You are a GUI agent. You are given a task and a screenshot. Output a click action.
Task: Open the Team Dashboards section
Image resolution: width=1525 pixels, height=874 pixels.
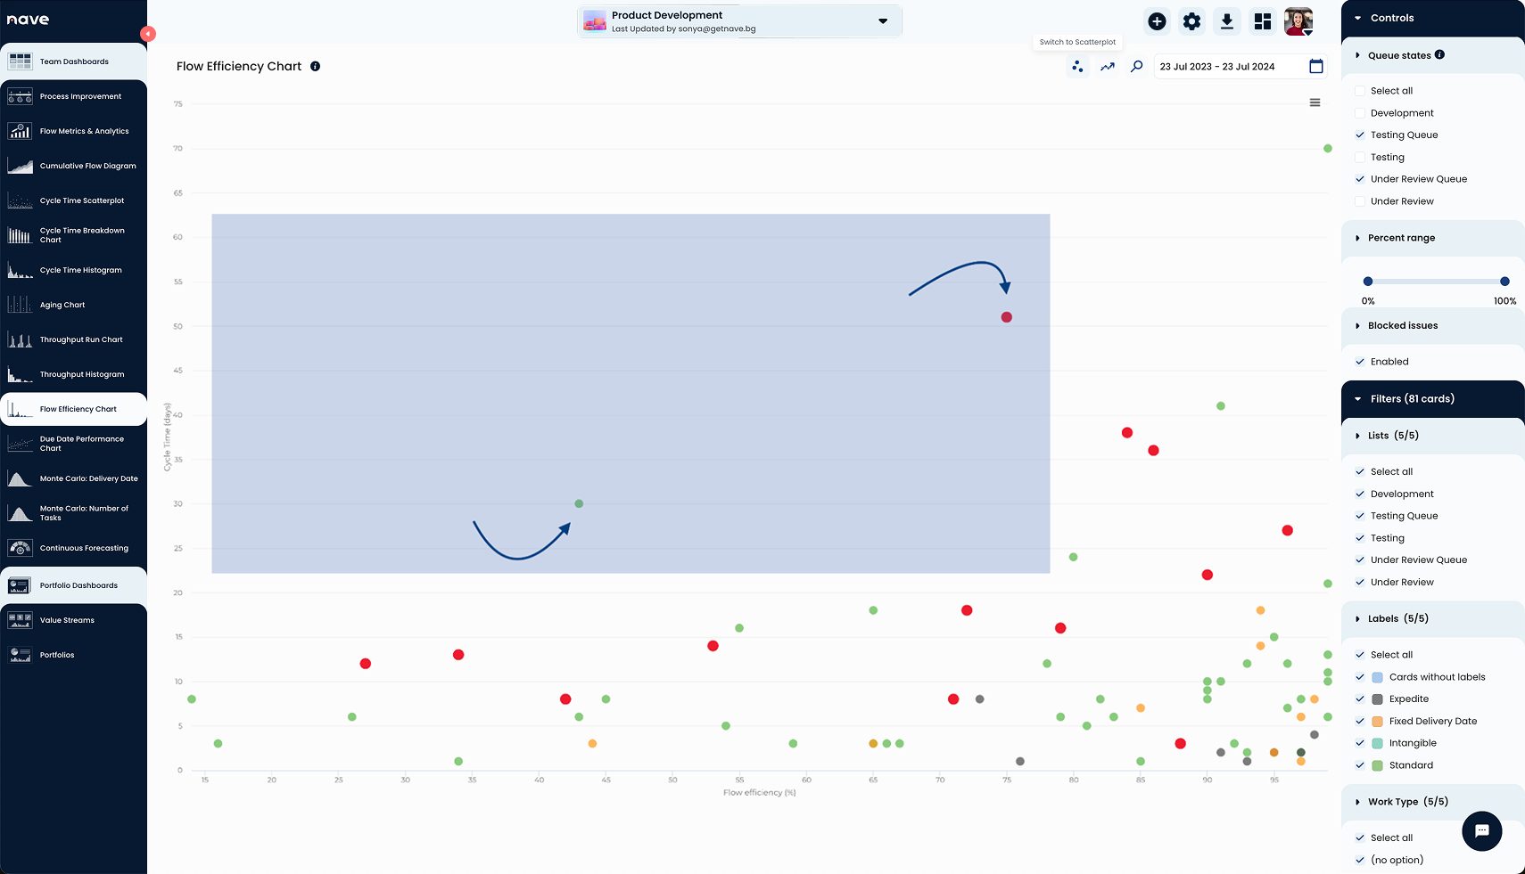73,61
